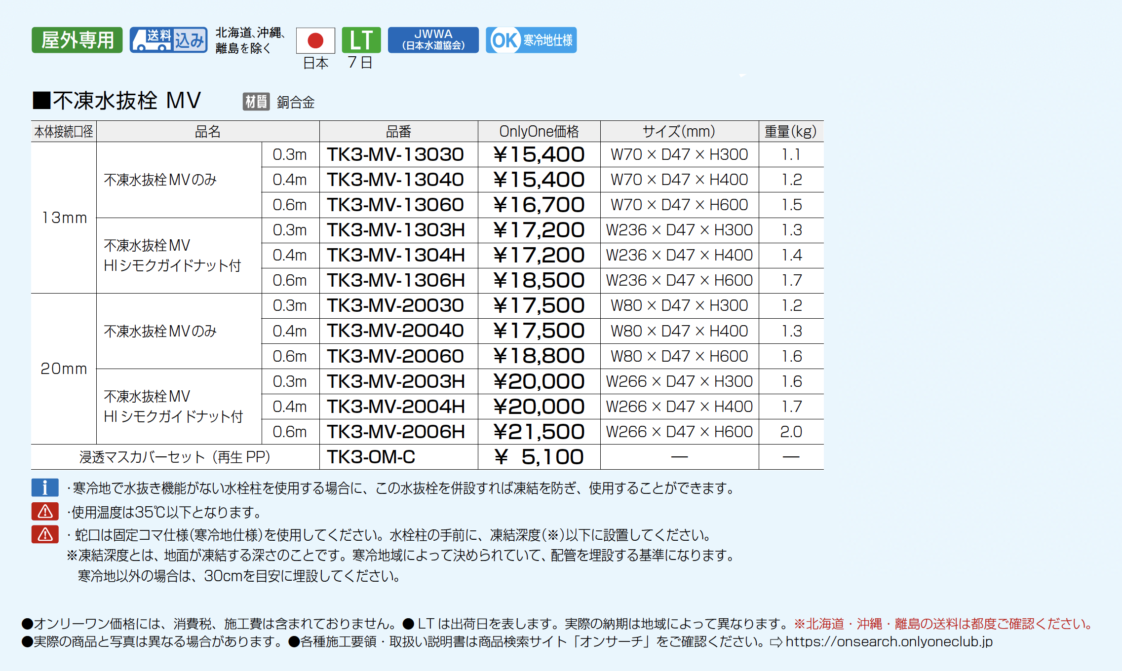This screenshot has width=1122, height=671.
Task: Click the 浸透マスカバーセット row label
Action: (175, 457)
